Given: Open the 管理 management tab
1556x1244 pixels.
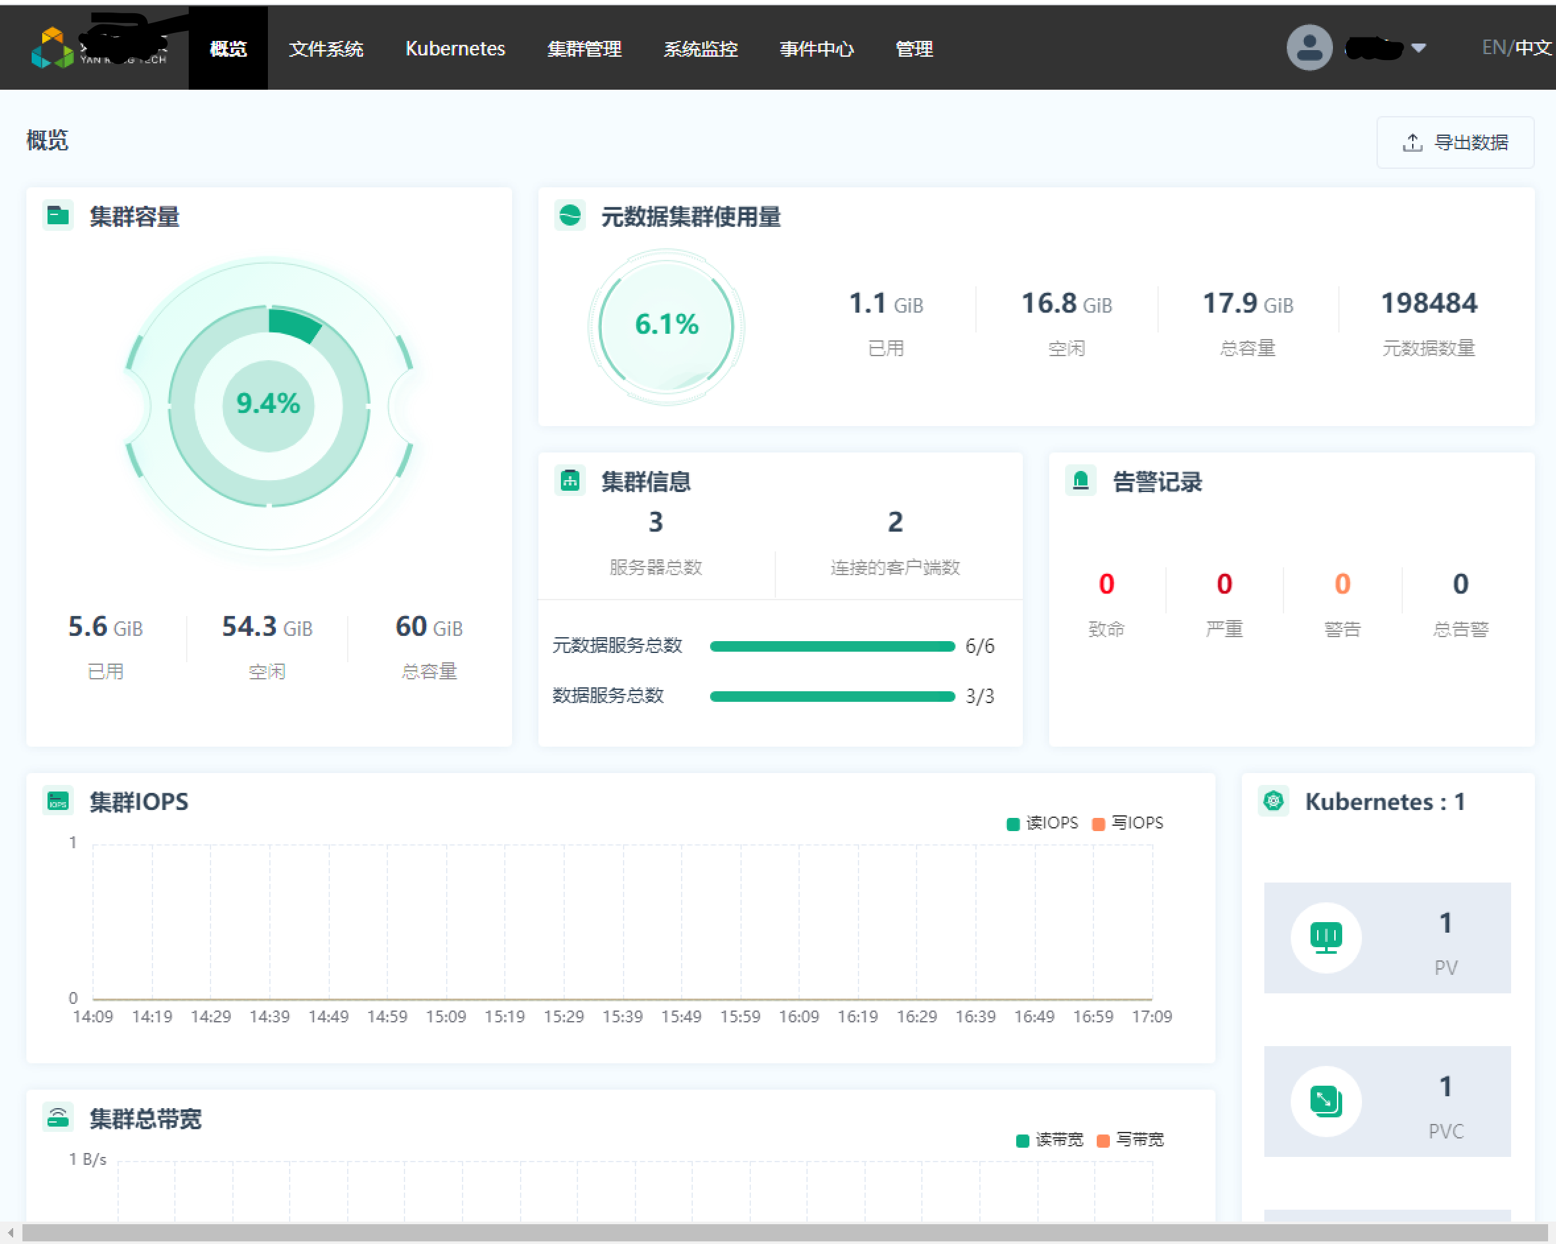Looking at the screenshot, I should click(915, 48).
